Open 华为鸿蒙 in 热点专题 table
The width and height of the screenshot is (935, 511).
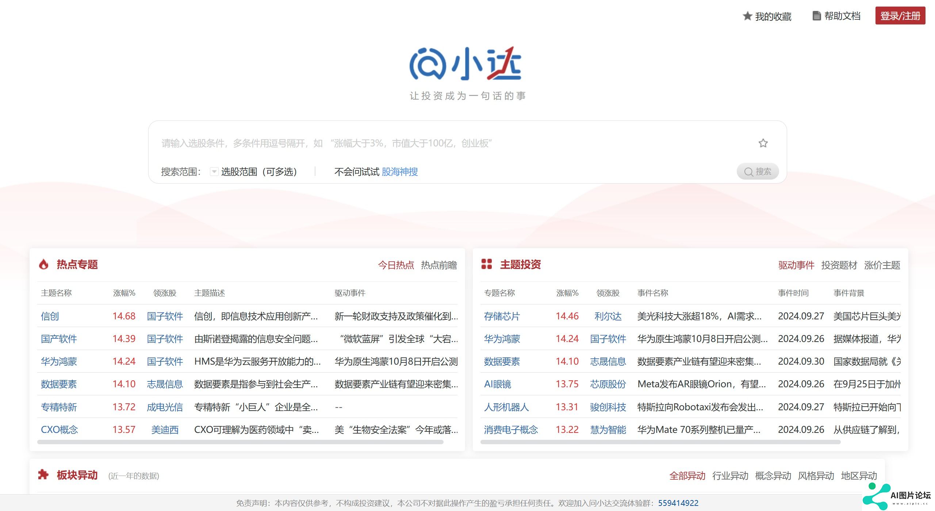point(59,361)
